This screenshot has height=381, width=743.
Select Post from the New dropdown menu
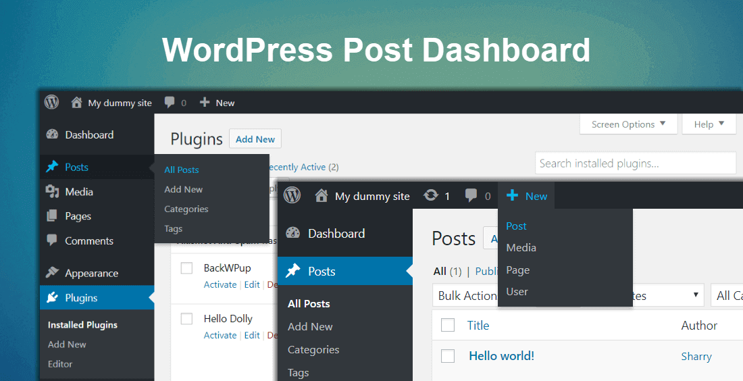point(516,226)
